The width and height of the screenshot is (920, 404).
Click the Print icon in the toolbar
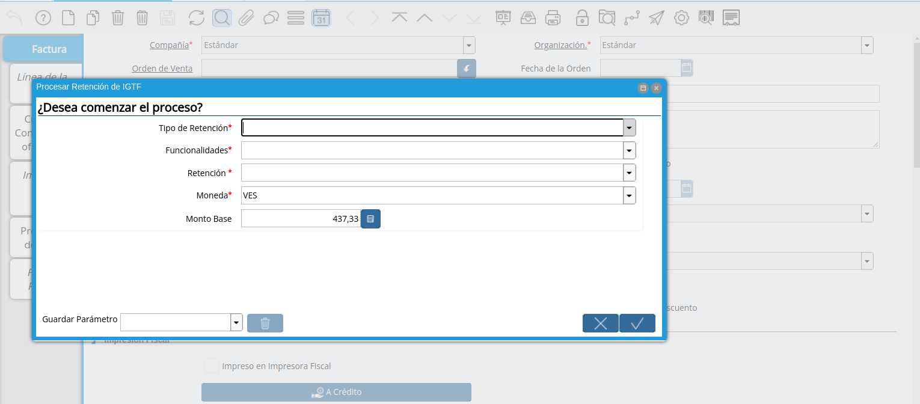click(553, 18)
